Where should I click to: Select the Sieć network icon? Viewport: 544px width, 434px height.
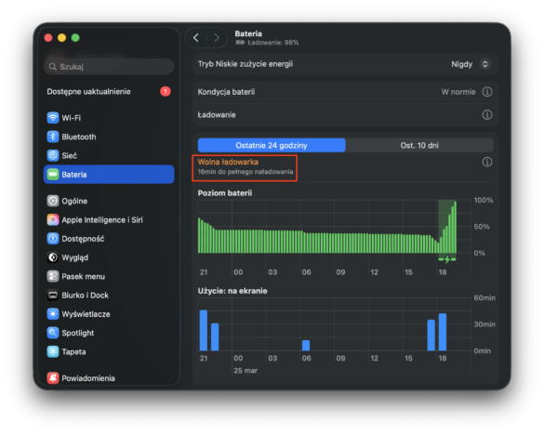pos(53,155)
